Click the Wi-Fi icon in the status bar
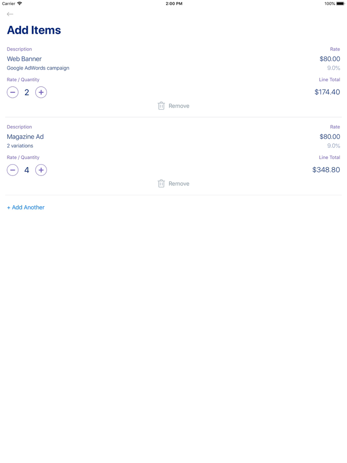Image resolution: width=347 pixels, height=463 pixels. coord(19,3)
